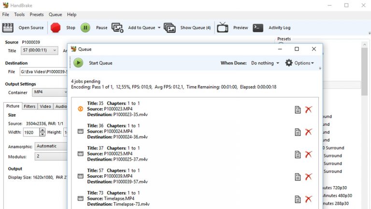Switch to the Audio tab
The image size is (371, 209).
(61, 106)
